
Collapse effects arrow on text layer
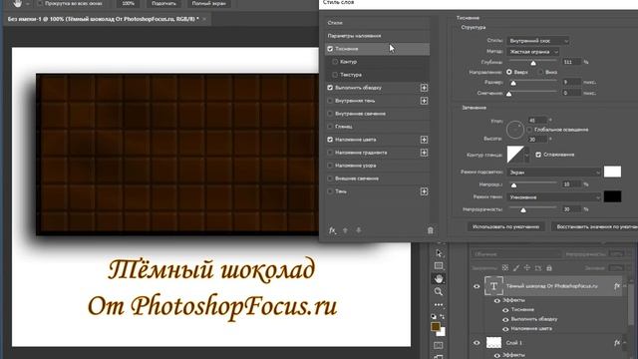(625, 286)
